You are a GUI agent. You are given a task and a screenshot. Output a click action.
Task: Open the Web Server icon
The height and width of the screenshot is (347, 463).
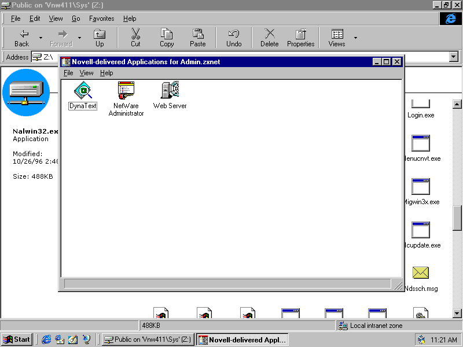170,90
